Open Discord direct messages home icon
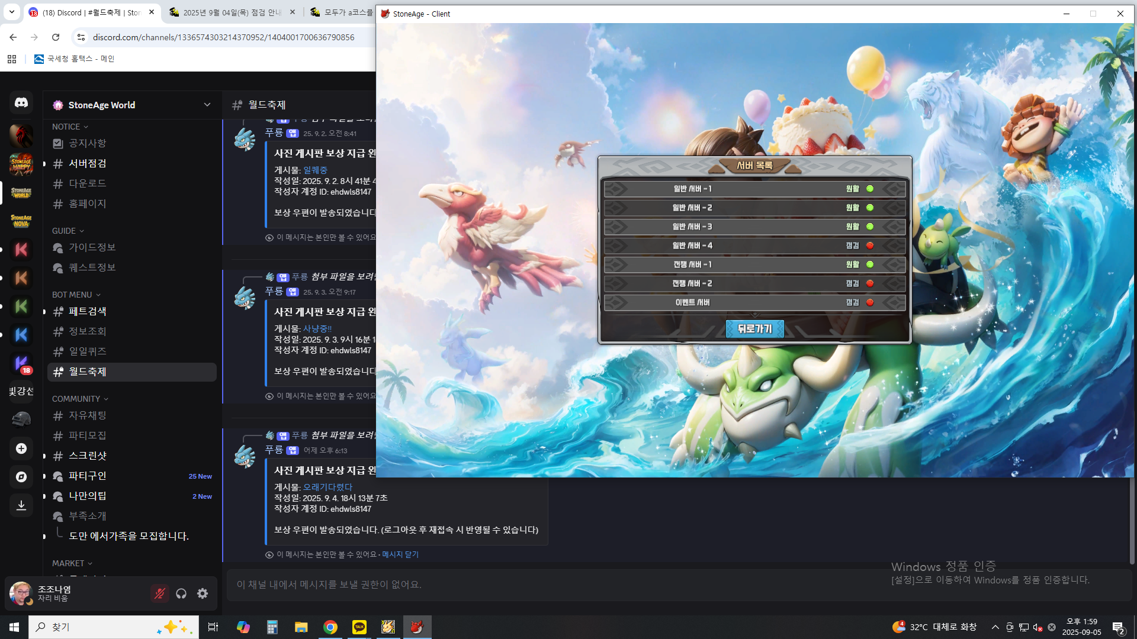1137x639 pixels. click(x=21, y=103)
